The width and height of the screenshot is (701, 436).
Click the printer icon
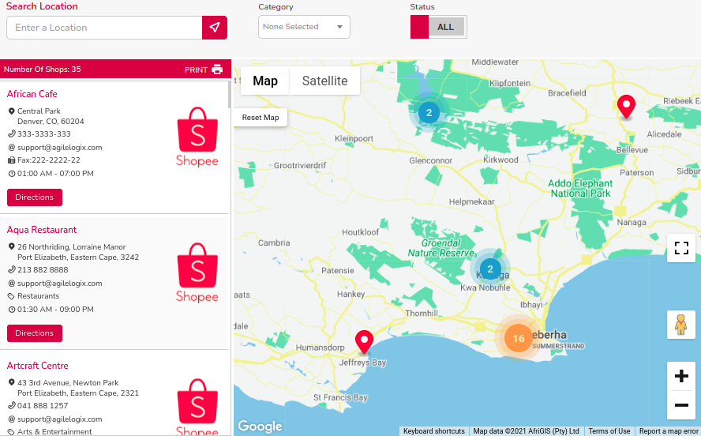tap(217, 70)
